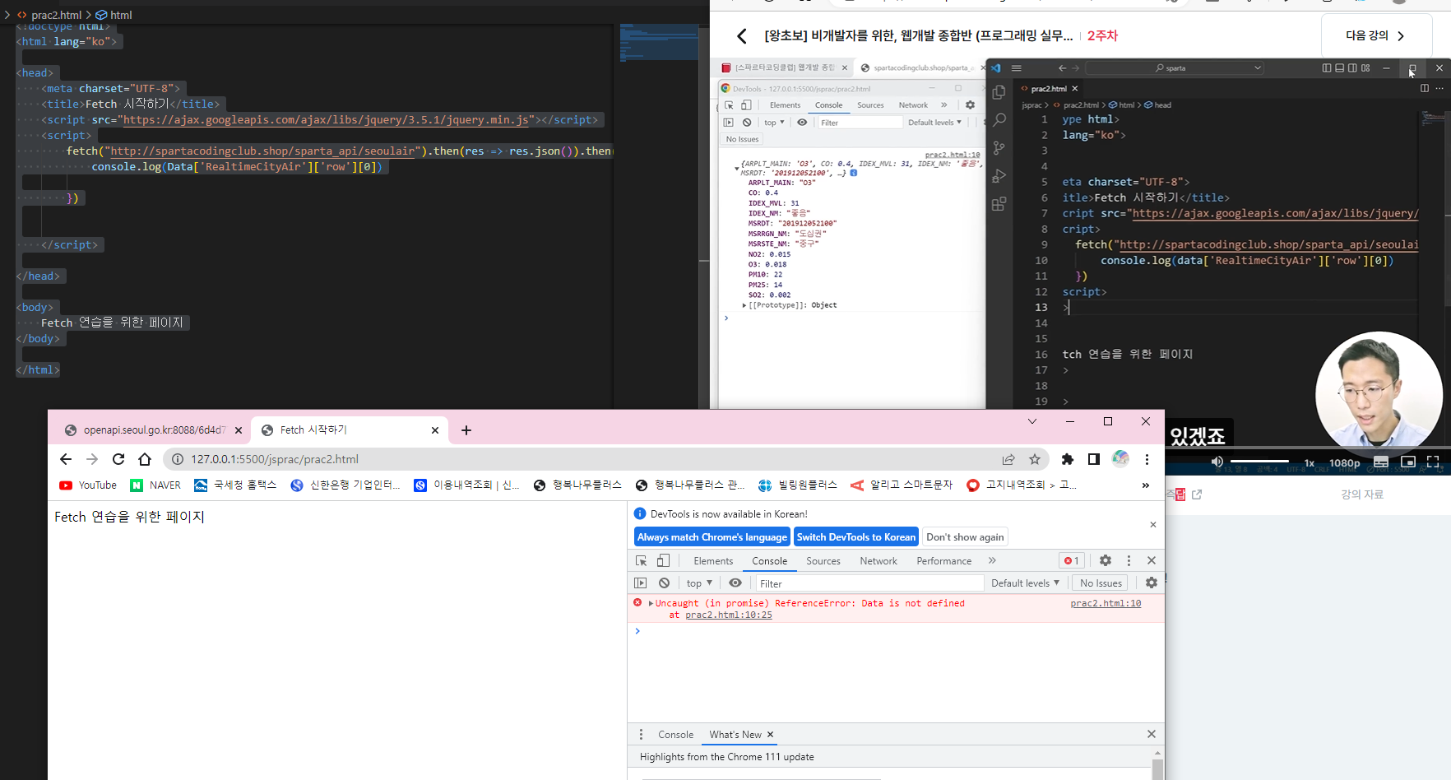The height and width of the screenshot is (780, 1451).
Task: Select the DevTools inspect element icon
Action: pyautogui.click(x=641, y=560)
